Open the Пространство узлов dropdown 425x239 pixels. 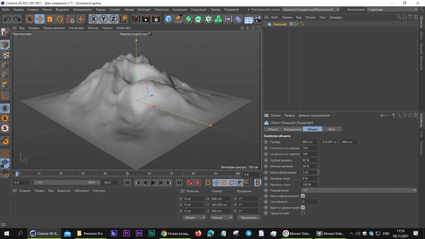coord(311,9)
